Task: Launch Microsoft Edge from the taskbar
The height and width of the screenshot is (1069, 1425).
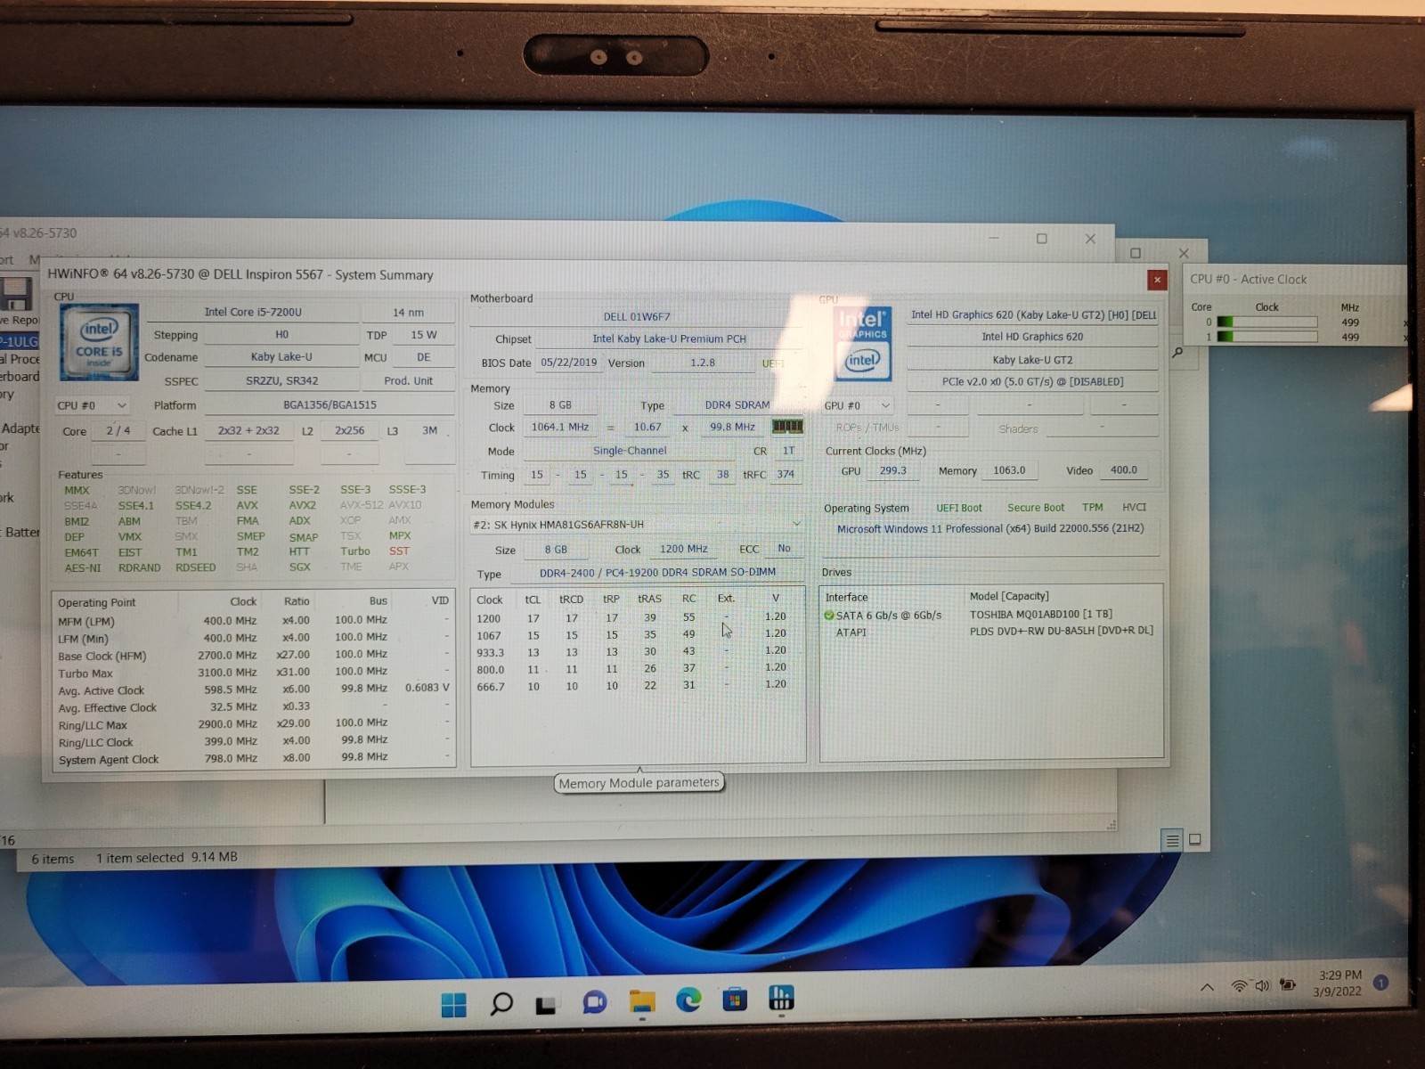Action: point(688,1000)
